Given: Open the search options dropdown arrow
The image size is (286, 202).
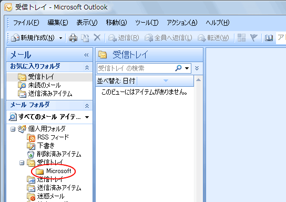Looking at the screenshot, I should coord(187,68).
